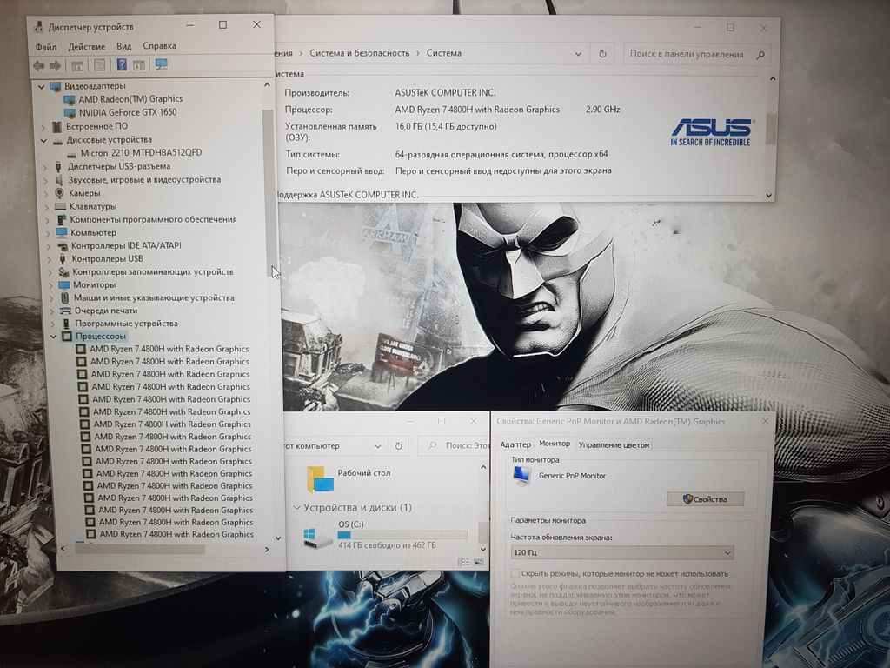Viewport: 890px width, 668px height.
Task: Select Компоненты программного обеспечения row
Action: click(153, 220)
